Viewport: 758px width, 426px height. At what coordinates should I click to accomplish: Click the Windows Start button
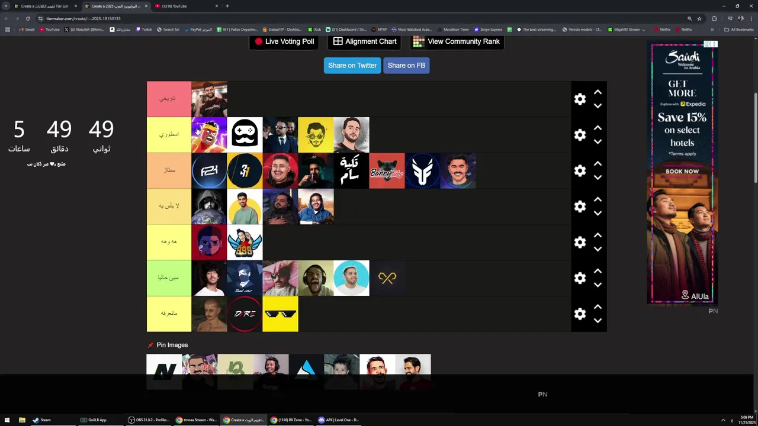(7, 420)
